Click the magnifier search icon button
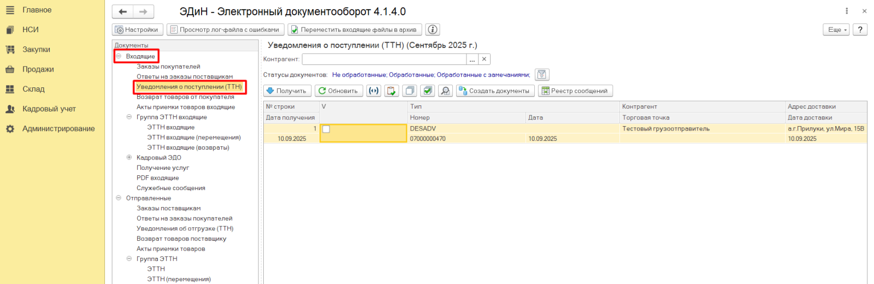 [446, 91]
